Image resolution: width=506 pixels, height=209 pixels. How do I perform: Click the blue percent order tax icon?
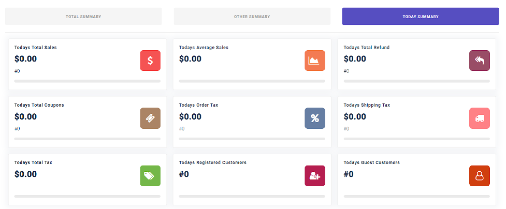(315, 118)
